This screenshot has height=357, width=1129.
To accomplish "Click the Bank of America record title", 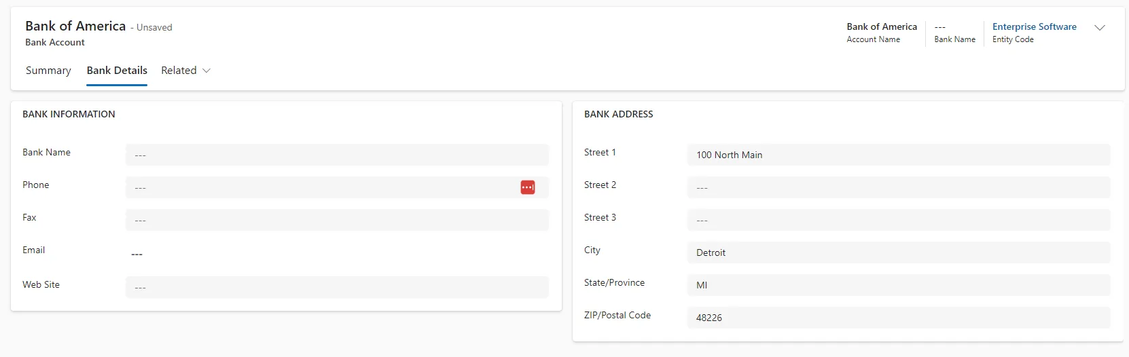I will click(x=75, y=26).
